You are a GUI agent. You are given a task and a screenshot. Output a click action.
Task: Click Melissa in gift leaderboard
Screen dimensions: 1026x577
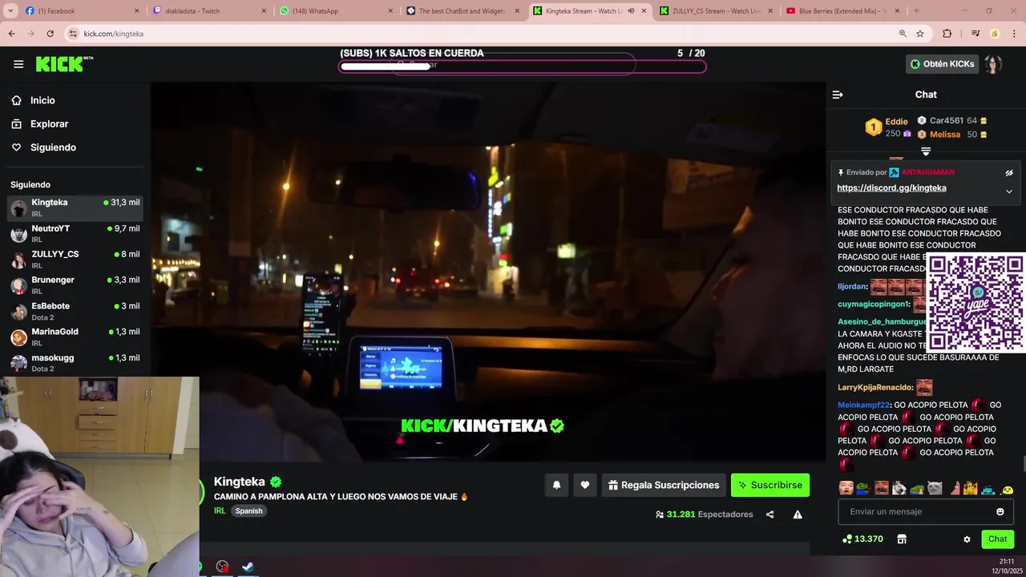point(945,135)
